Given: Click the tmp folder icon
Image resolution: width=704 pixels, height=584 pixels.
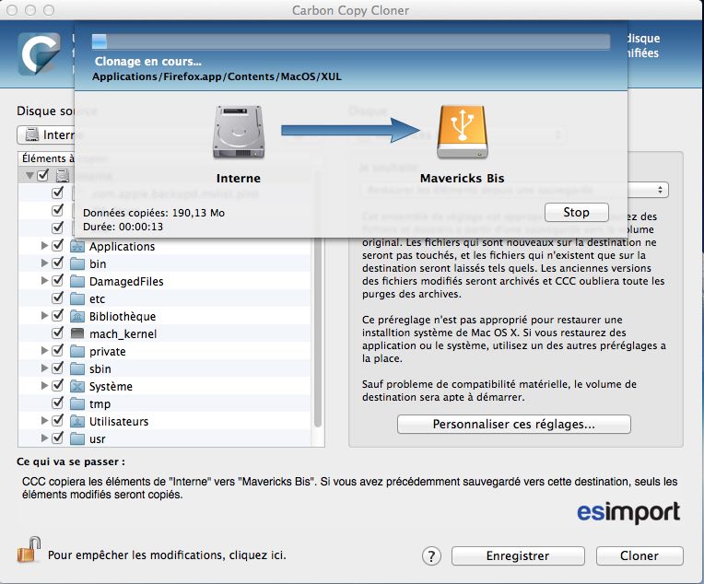Looking at the screenshot, I should [x=77, y=403].
